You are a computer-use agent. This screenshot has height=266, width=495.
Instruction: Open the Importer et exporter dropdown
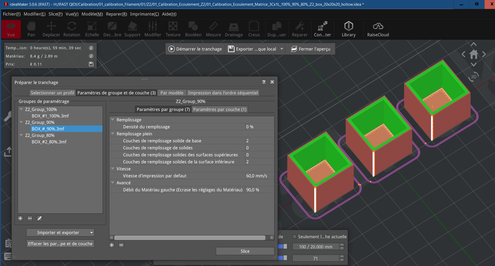coord(60,233)
